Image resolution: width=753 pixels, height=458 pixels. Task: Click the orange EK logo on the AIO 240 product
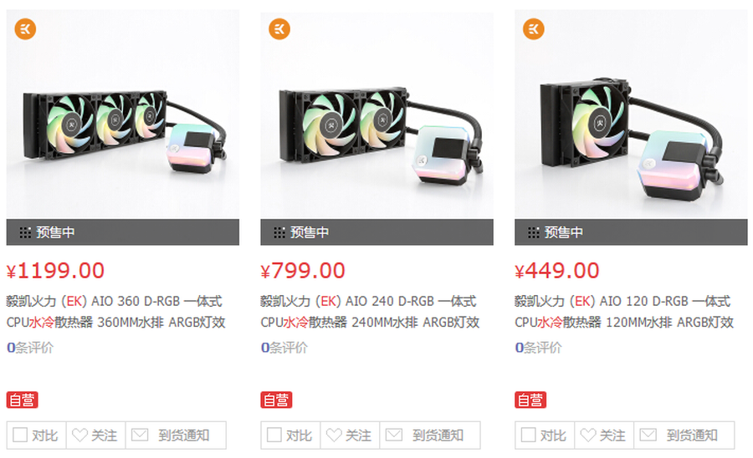tap(279, 29)
